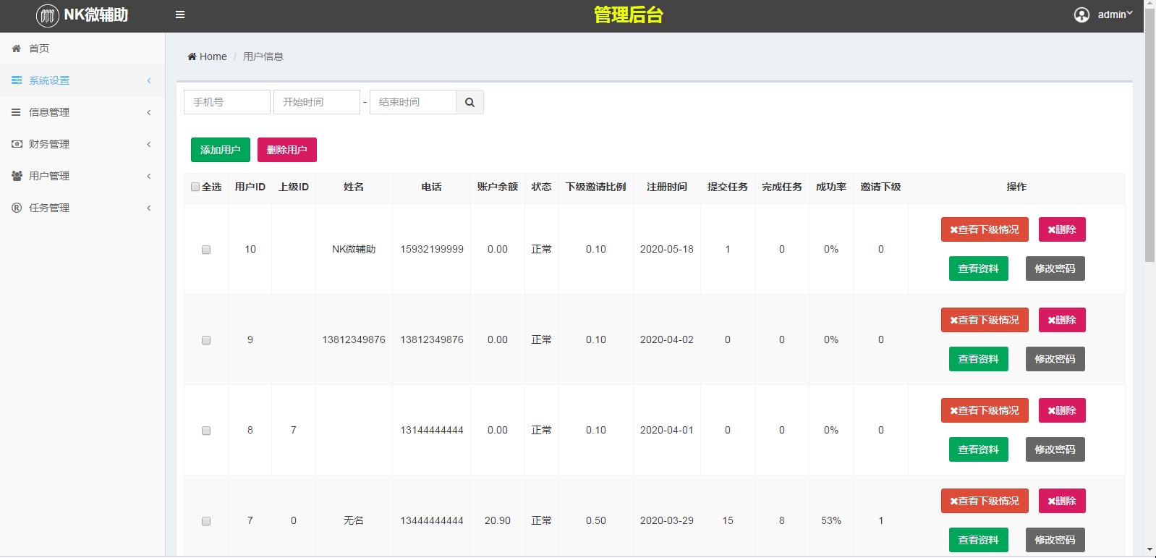Screen dimensions: 1156x558
Task: Toggle the 全选 select-all checkbox
Action: pyautogui.click(x=195, y=187)
